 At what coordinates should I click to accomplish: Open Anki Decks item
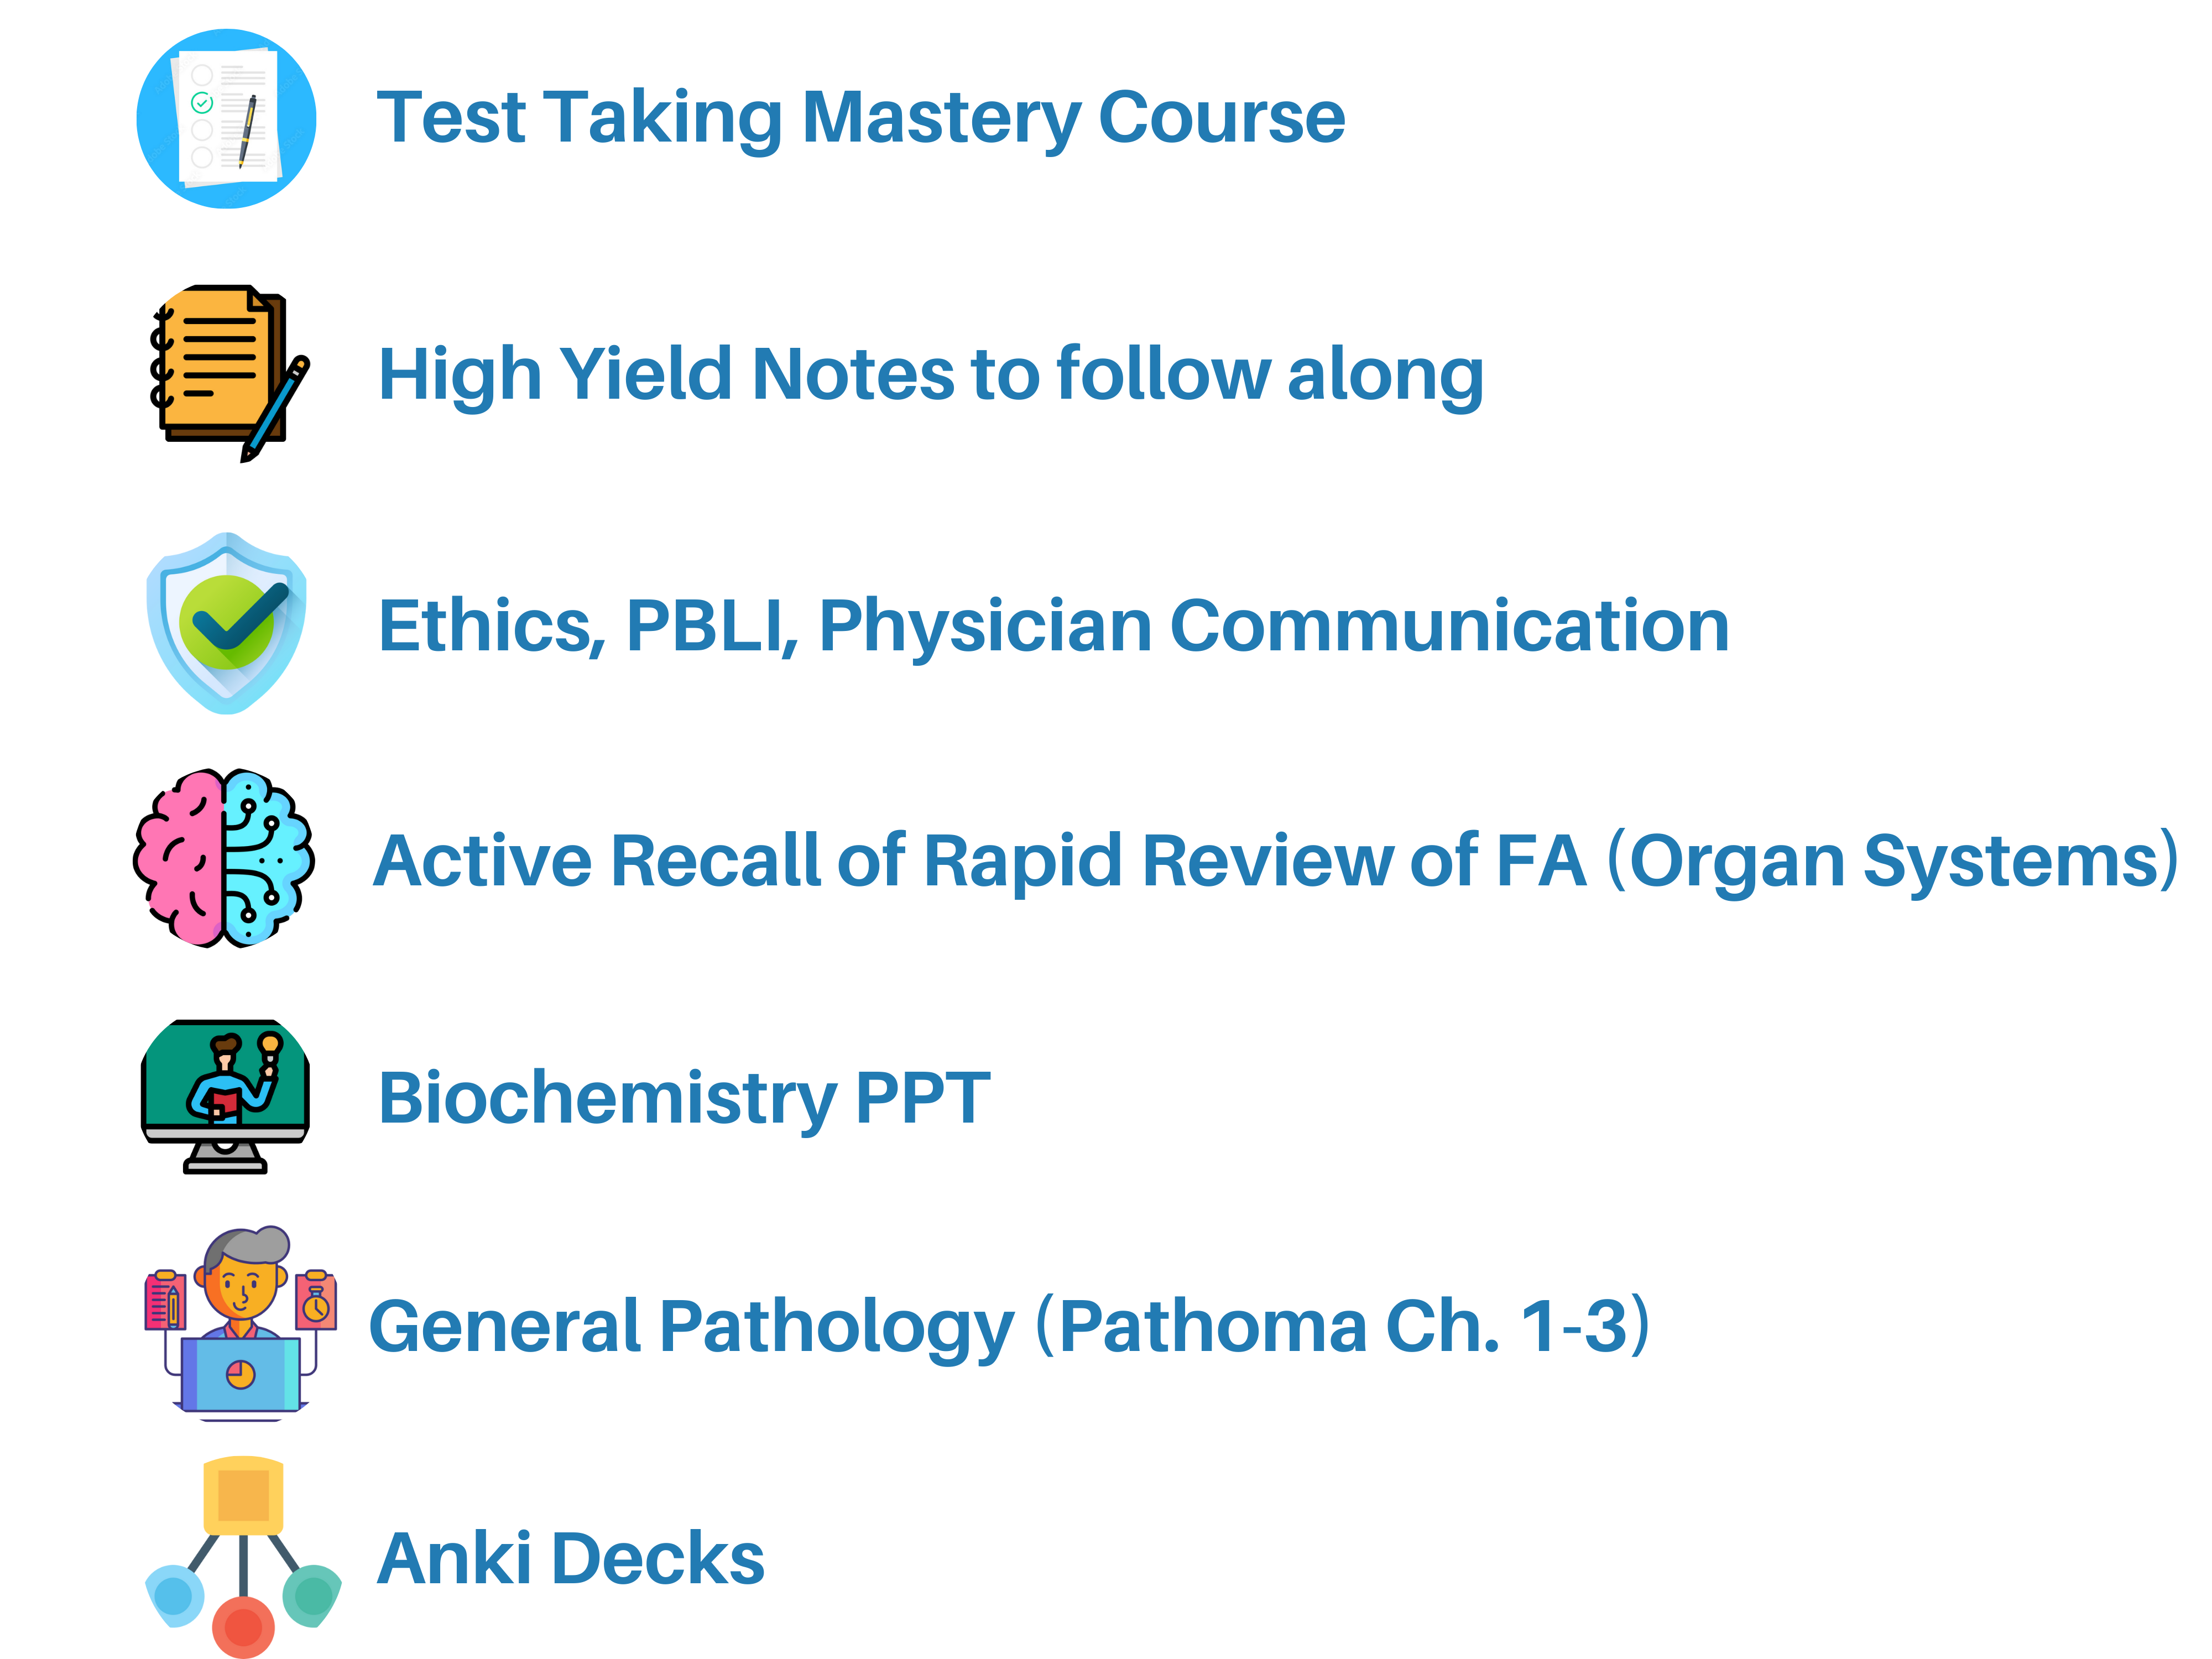(571, 1558)
